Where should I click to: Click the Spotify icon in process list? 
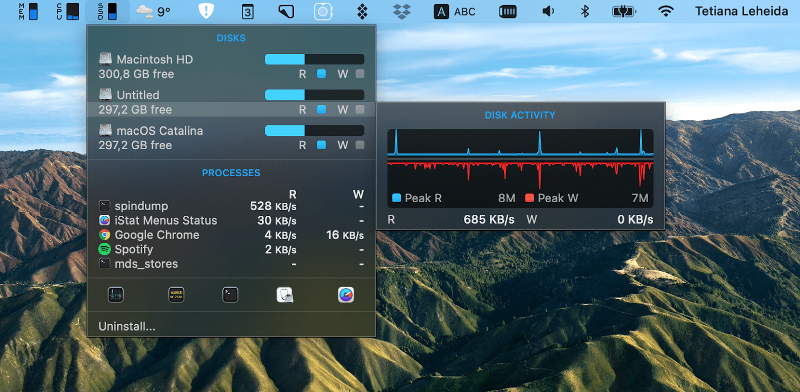point(104,249)
